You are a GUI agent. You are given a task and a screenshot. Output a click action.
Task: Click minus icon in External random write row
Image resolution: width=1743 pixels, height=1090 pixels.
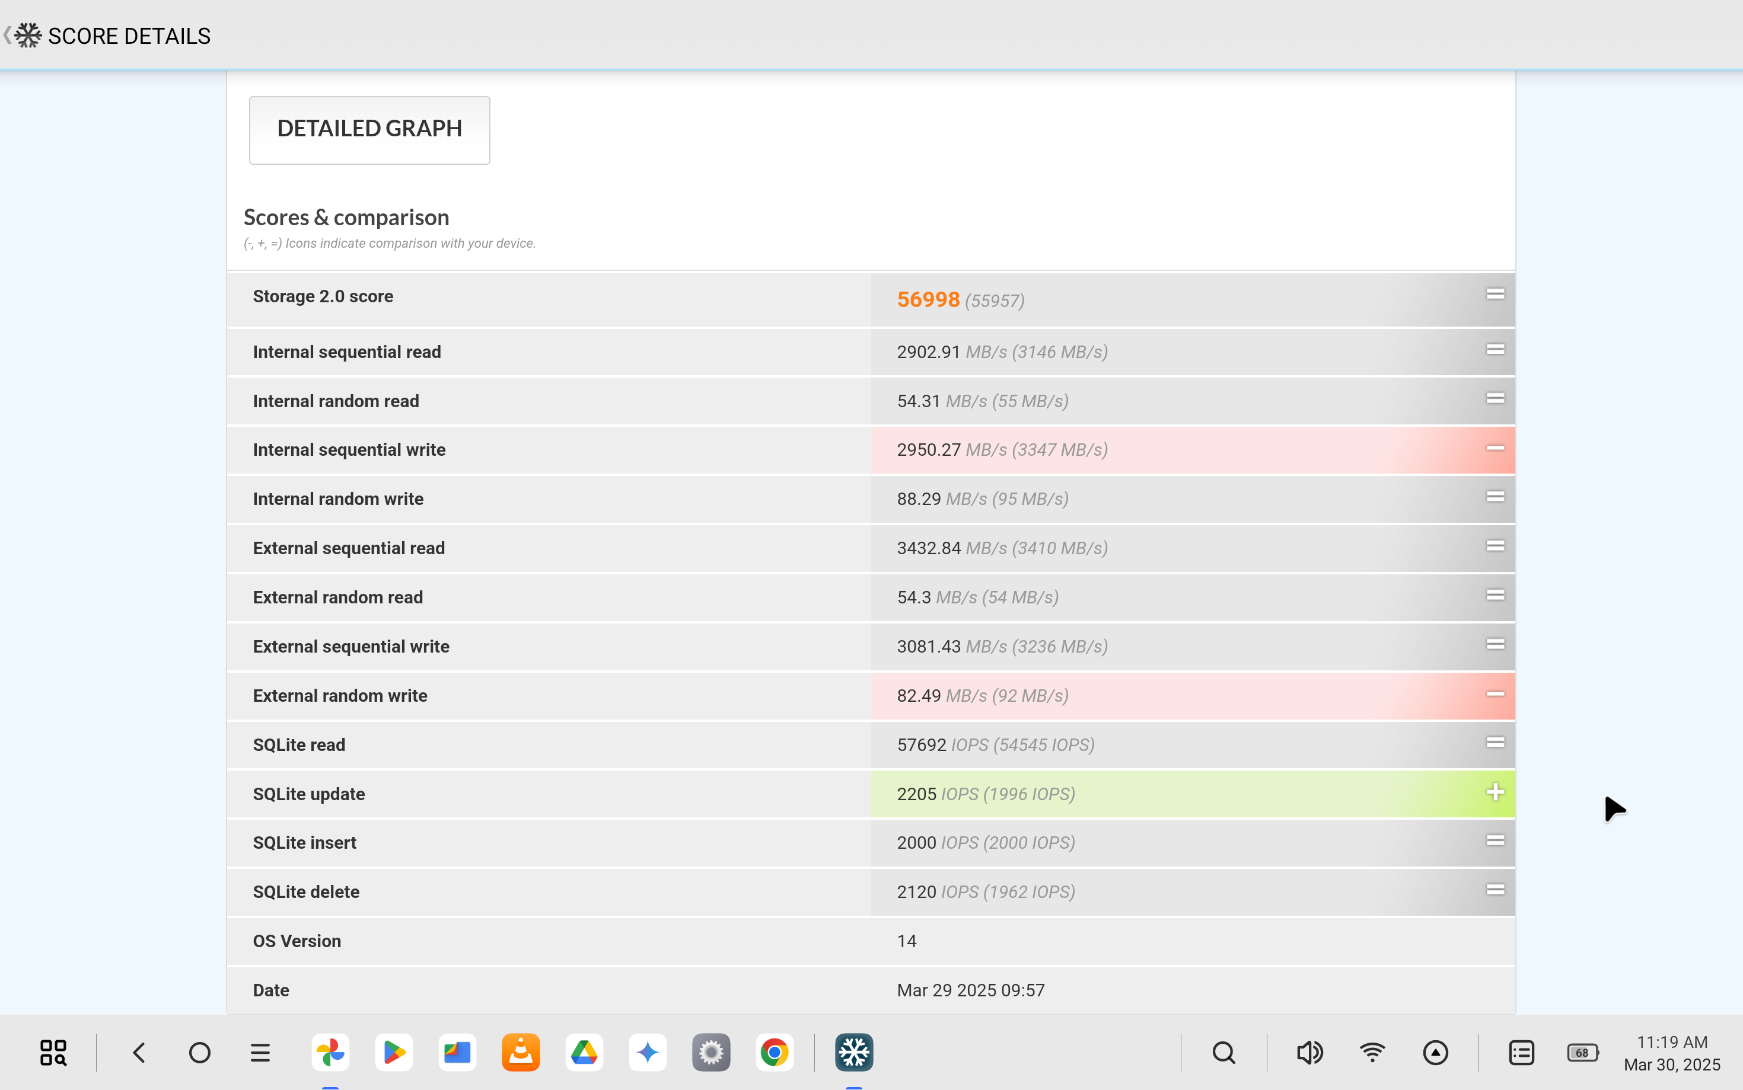point(1495,693)
